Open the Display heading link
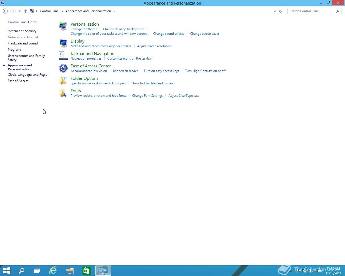Image resolution: width=345 pixels, height=276 pixels. click(x=77, y=41)
